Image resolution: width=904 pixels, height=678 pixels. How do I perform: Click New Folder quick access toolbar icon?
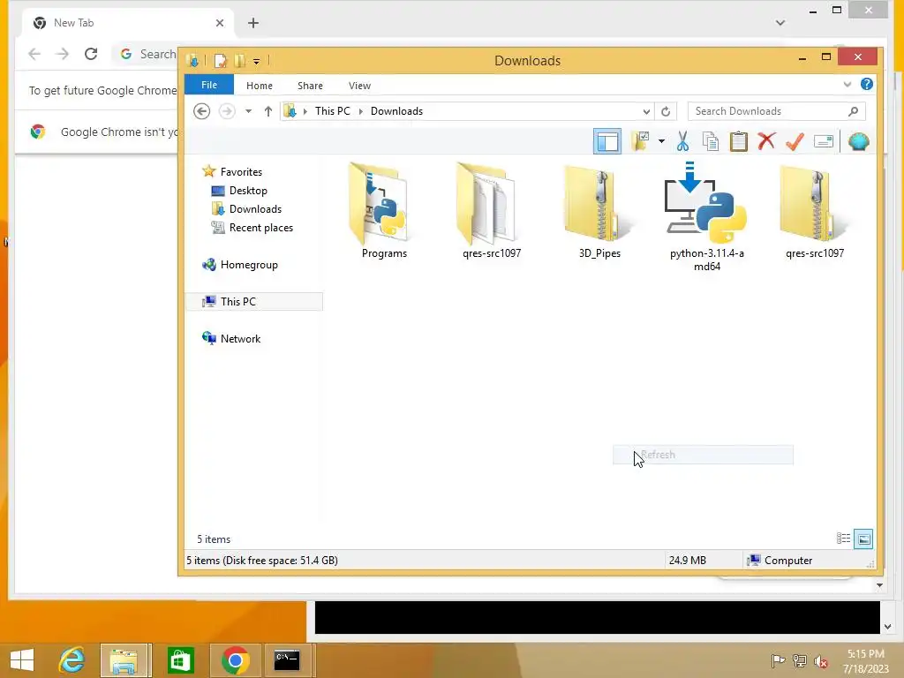240,61
